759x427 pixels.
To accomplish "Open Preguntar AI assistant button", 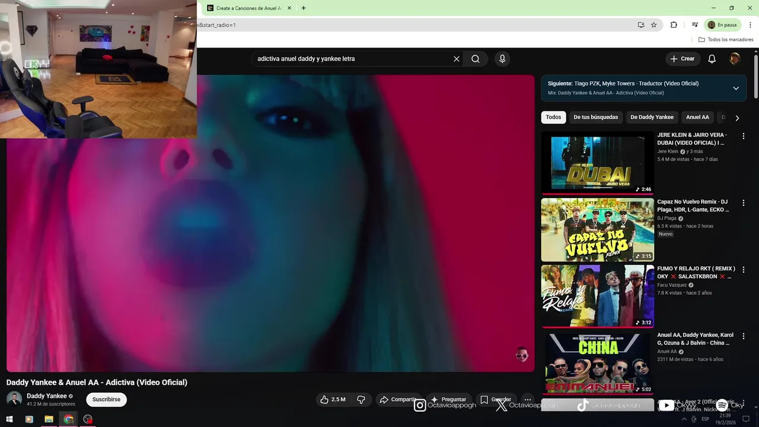I will [x=449, y=400].
